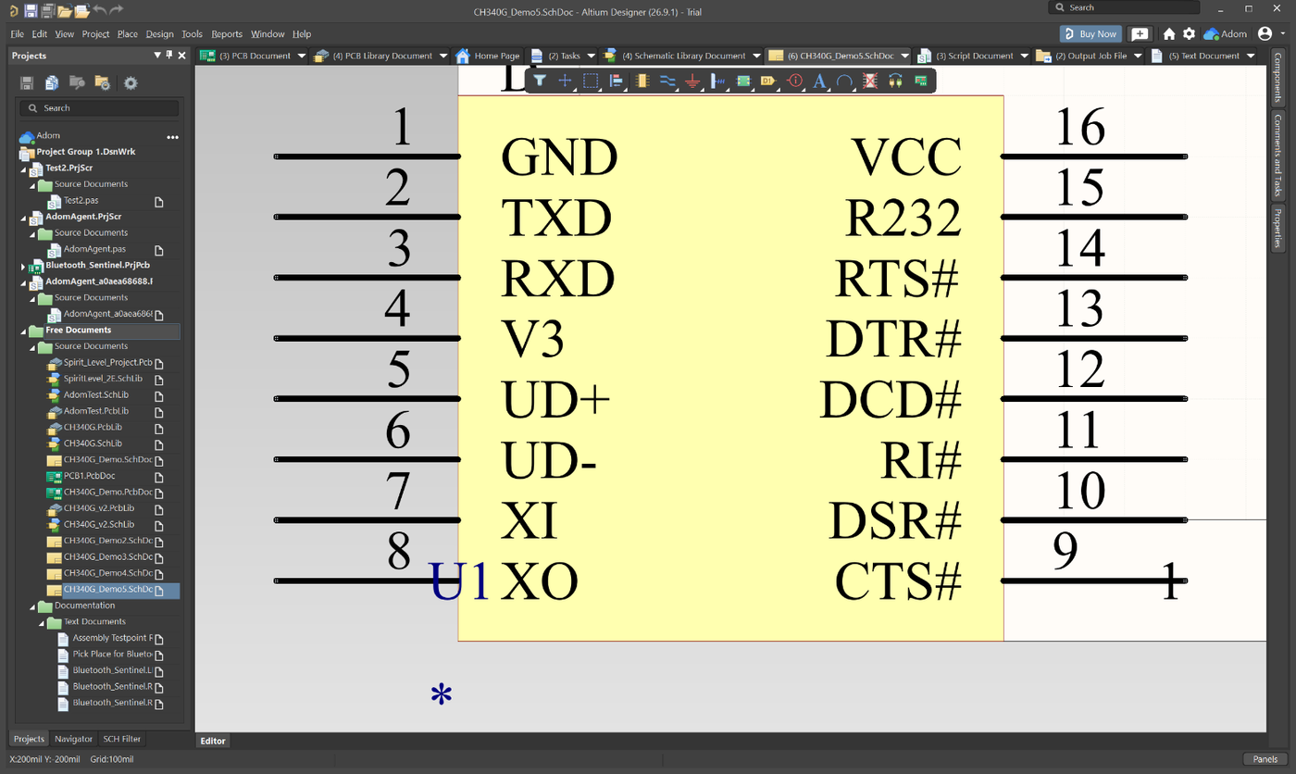Click the Place Part component icon

[x=642, y=81]
